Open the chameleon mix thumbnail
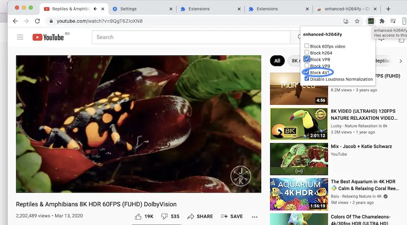The width and height of the screenshot is (407, 225). tap(299, 159)
